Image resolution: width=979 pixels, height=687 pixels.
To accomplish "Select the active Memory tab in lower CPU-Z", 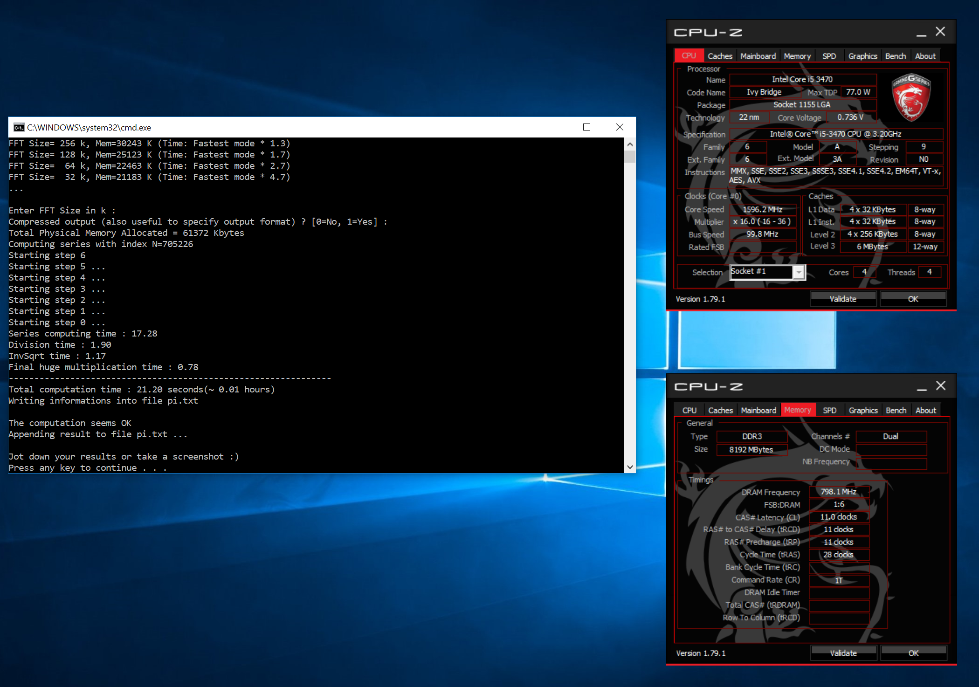I will (x=798, y=410).
